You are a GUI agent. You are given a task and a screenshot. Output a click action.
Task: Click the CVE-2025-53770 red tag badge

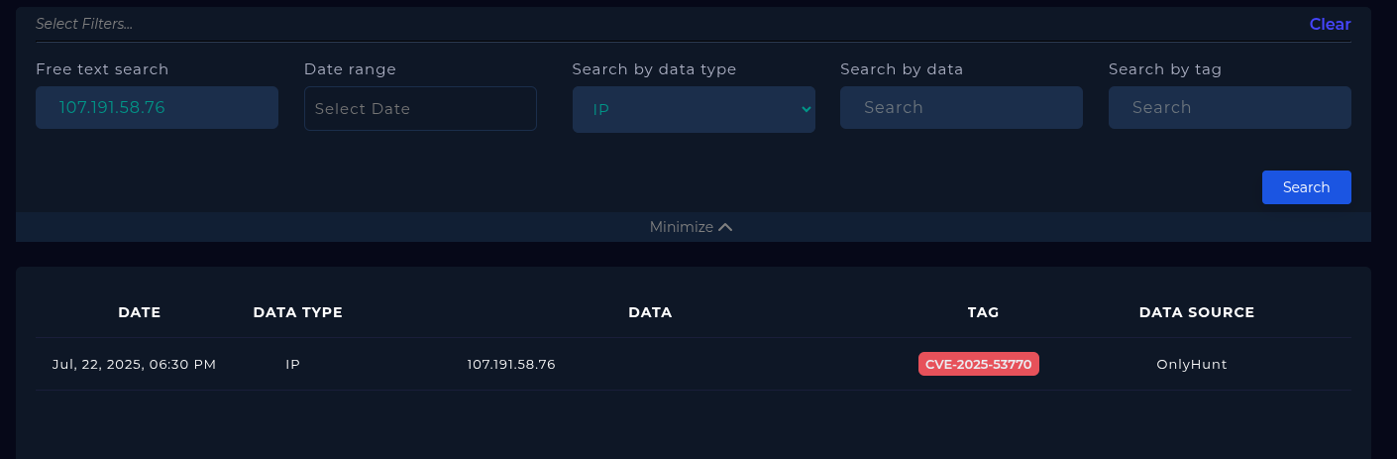click(979, 364)
